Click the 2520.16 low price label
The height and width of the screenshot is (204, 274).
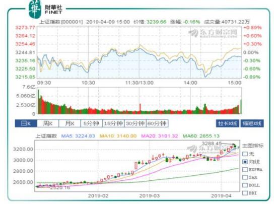point(60,188)
